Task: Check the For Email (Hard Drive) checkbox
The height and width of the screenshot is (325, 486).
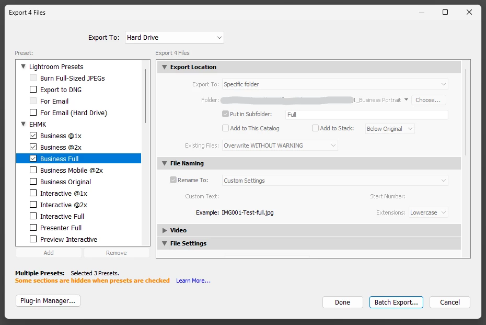Action: click(x=33, y=113)
